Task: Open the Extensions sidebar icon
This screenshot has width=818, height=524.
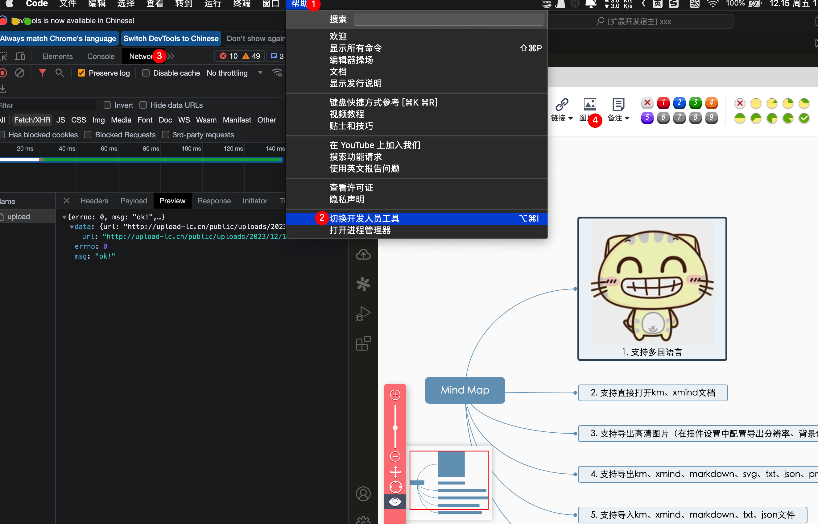Action: [363, 343]
